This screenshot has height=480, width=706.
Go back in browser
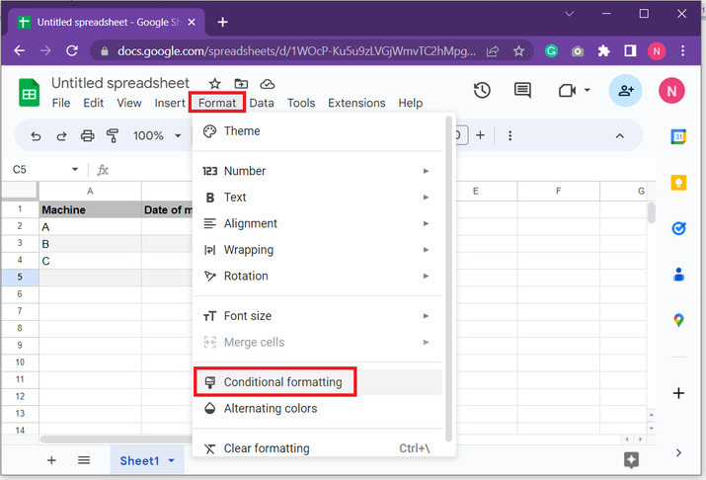[x=20, y=50]
